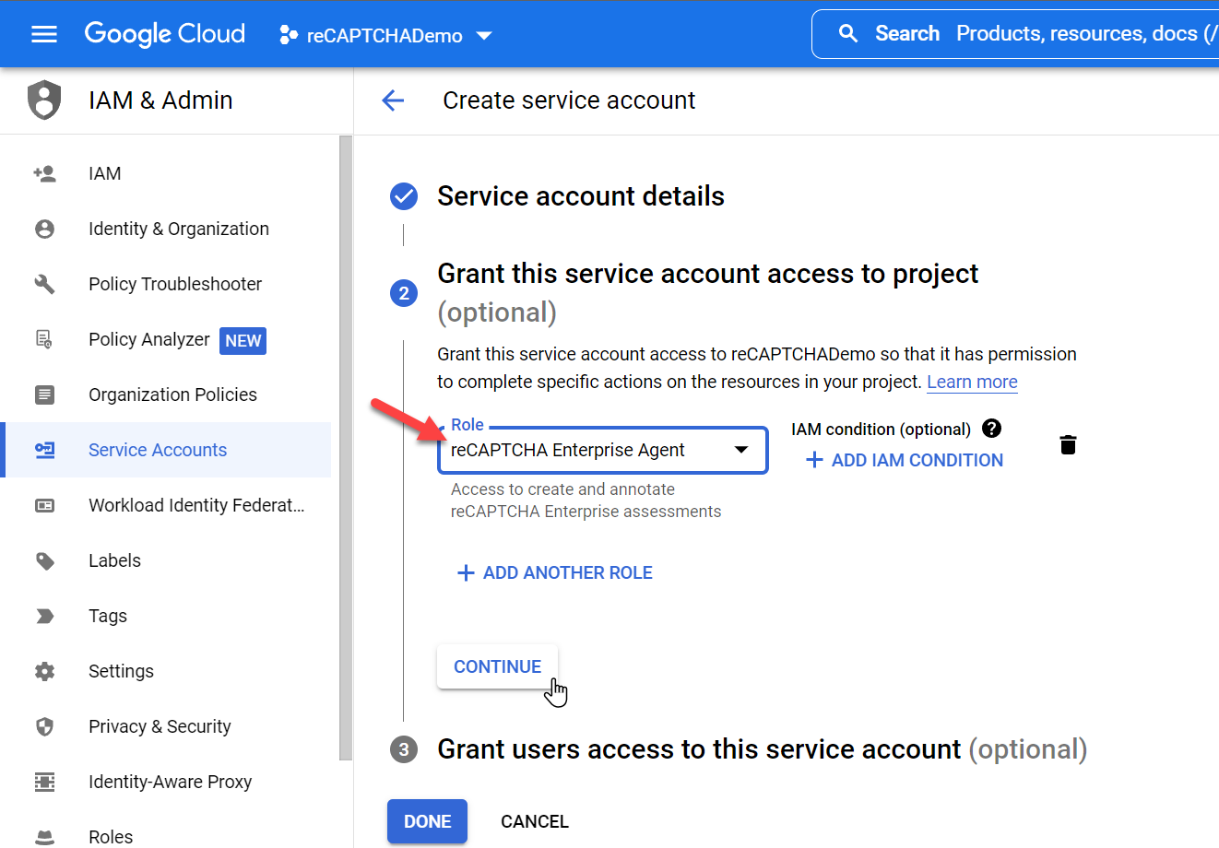Click the Policy Troubleshooter wrench icon
Viewport: 1219px width, 848px height.
(44, 284)
